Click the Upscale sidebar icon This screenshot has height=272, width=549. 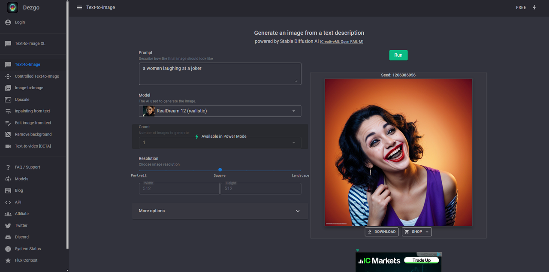click(x=8, y=100)
